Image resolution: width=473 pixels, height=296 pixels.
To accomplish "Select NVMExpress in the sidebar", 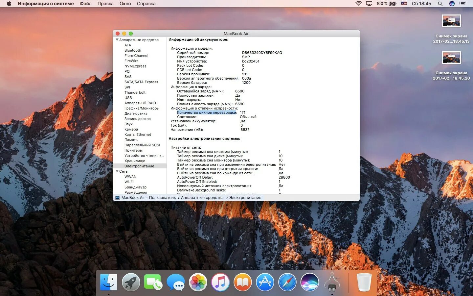I will (135, 66).
